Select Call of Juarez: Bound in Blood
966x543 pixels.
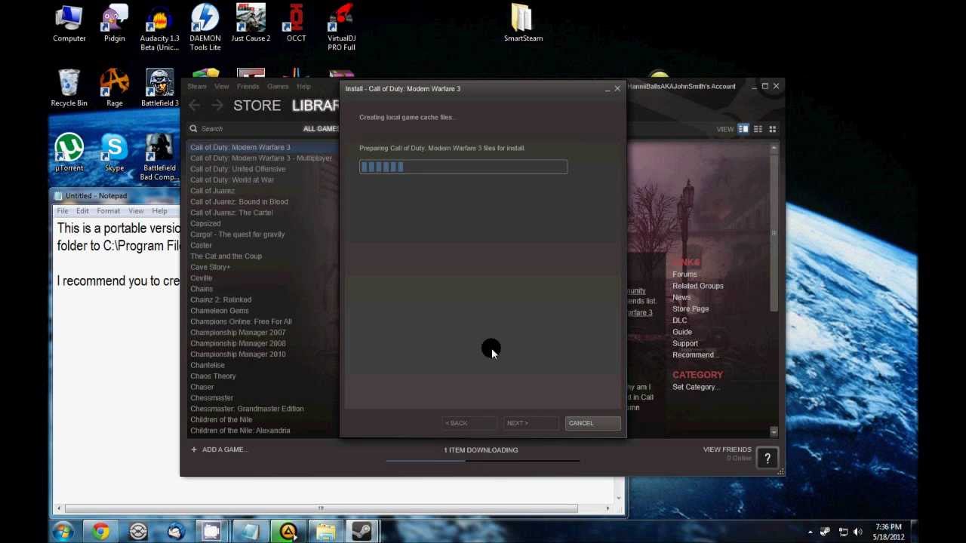click(x=239, y=202)
